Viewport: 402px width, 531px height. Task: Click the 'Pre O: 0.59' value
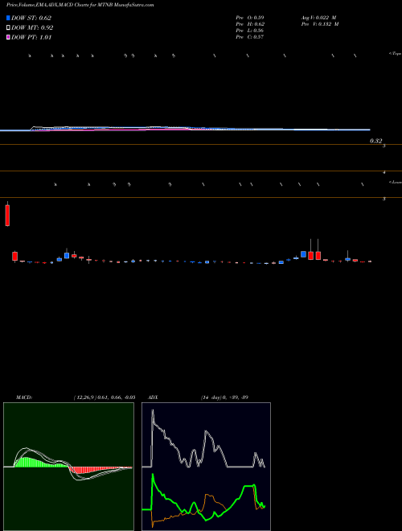[x=250, y=17]
